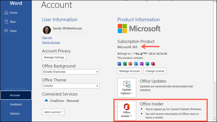
Task: Click the Office Insider heading
Action: point(152,104)
